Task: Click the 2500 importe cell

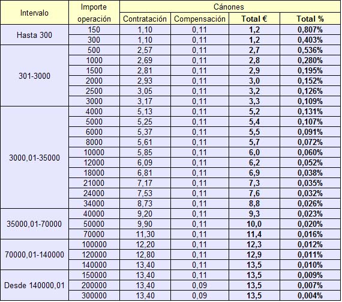Action: (94, 91)
